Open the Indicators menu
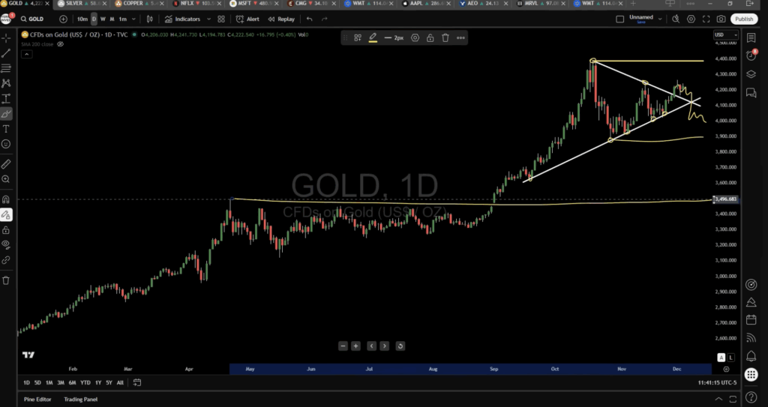 [182, 19]
